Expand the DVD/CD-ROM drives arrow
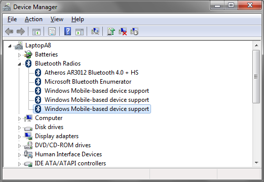The image size is (264, 182). pyautogui.click(x=19, y=146)
